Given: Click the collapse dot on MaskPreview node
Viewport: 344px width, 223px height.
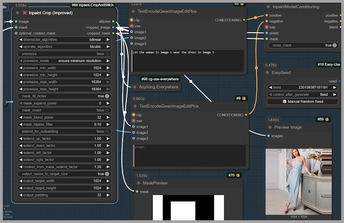Looking at the screenshot, I should click(x=139, y=183).
